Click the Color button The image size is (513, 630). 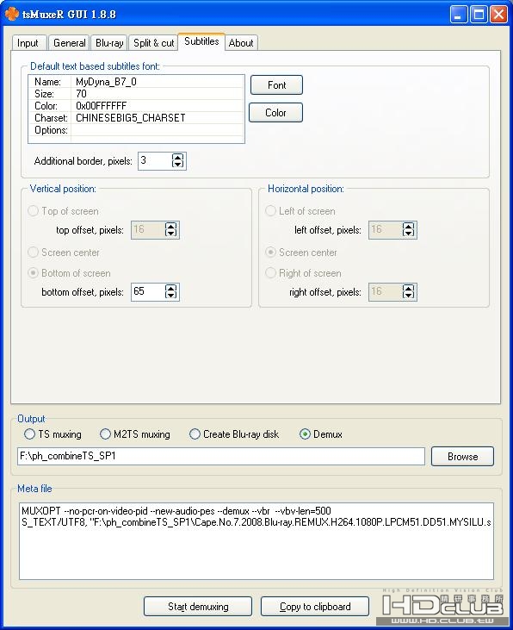(x=275, y=113)
